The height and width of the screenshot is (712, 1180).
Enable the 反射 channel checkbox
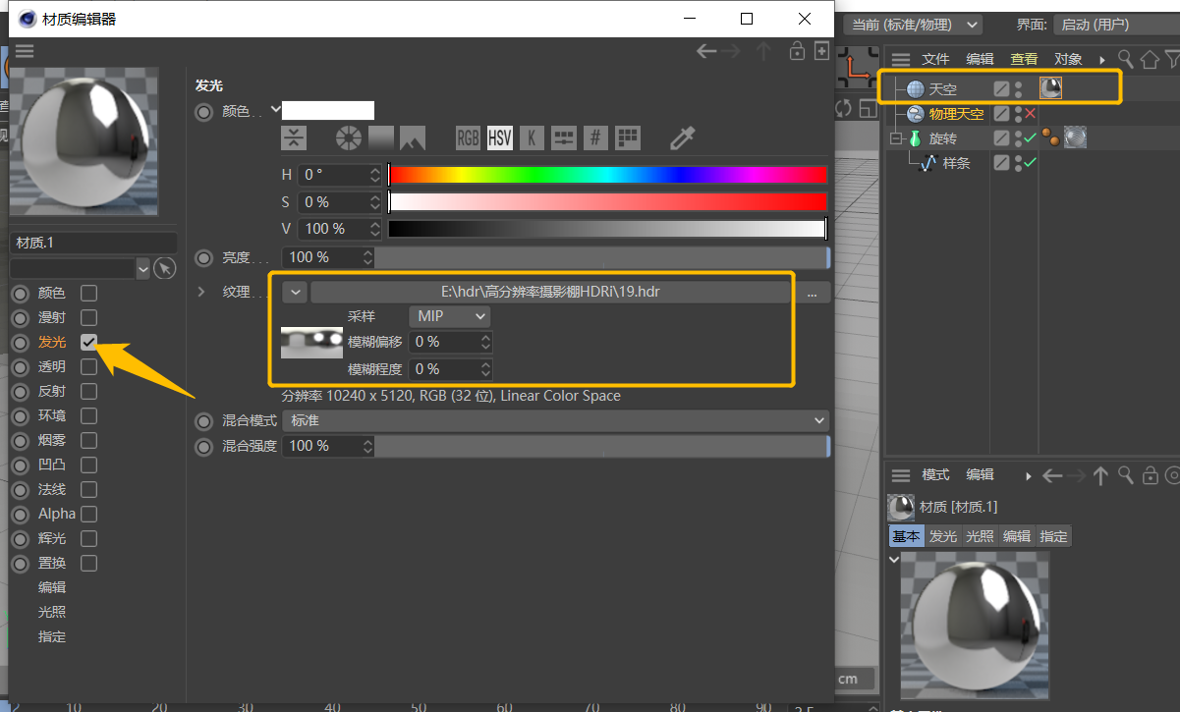point(88,391)
